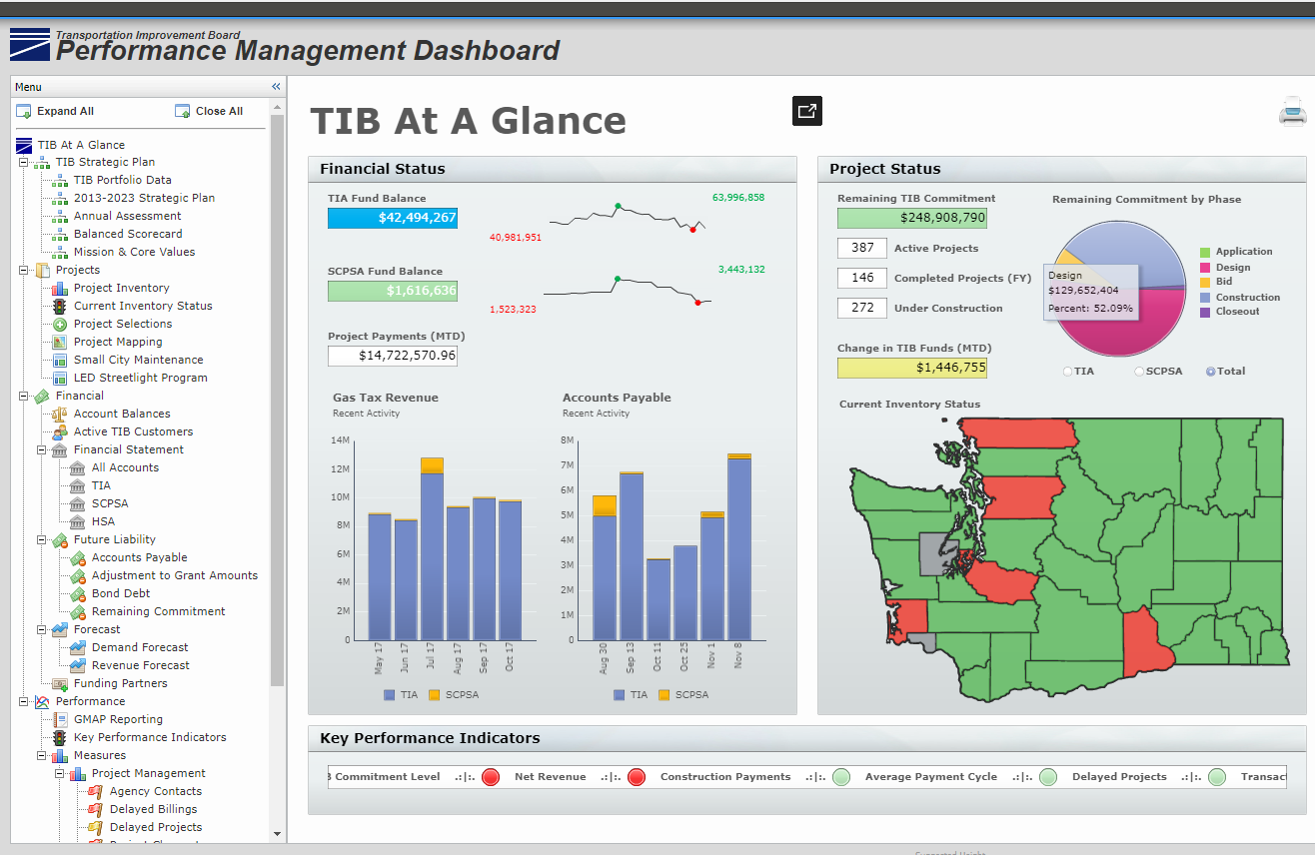Open the TIA financial statement link
1315x855 pixels.
(x=101, y=485)
